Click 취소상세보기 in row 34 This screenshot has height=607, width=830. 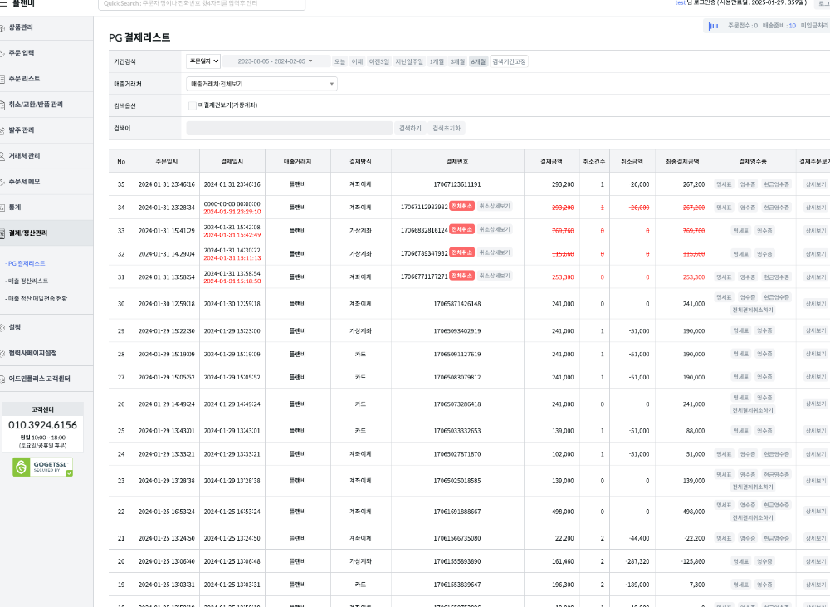coord(495,206)
